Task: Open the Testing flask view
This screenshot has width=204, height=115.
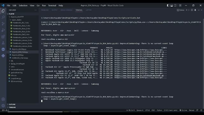Action: click(3, 43)
